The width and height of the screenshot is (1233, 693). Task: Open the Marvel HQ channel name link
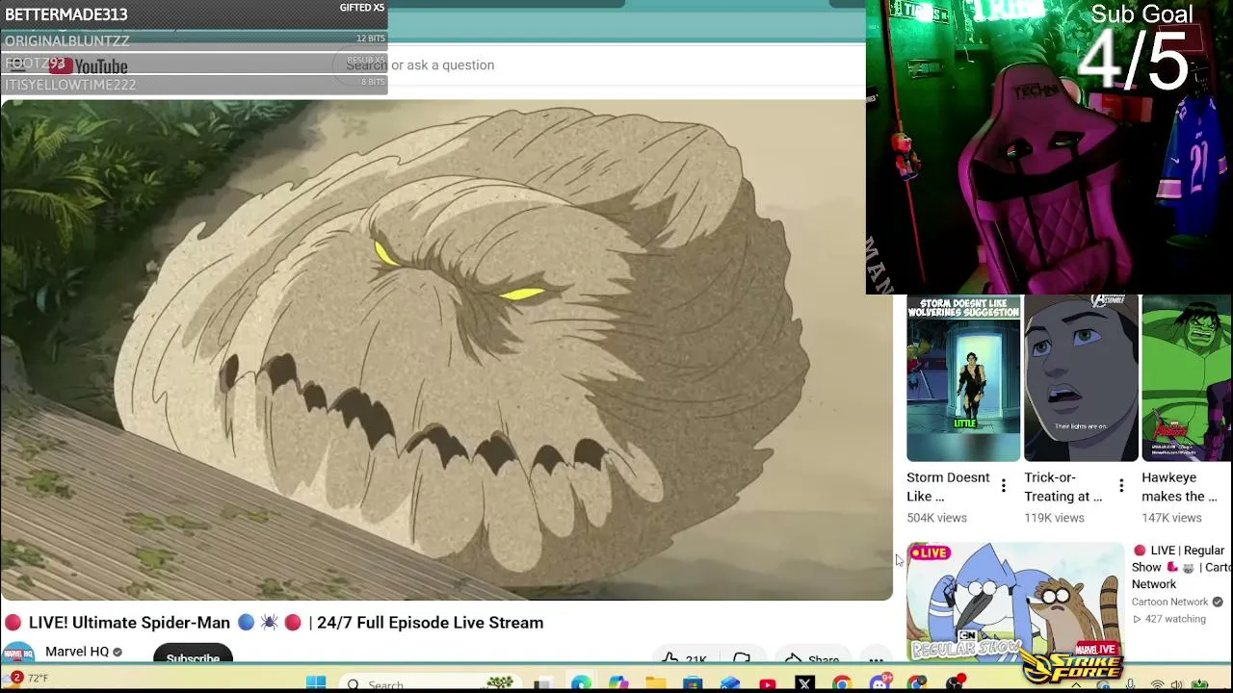click(77, 652)
